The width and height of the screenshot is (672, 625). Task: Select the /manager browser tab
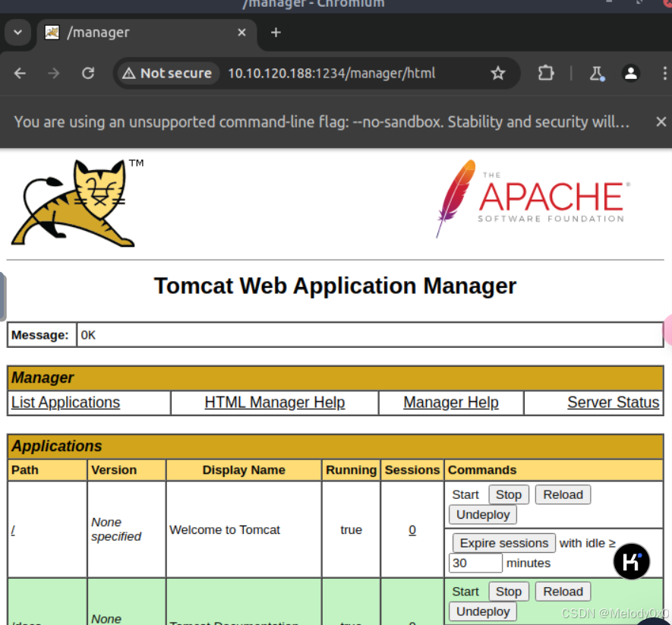[x=147, y=33]
